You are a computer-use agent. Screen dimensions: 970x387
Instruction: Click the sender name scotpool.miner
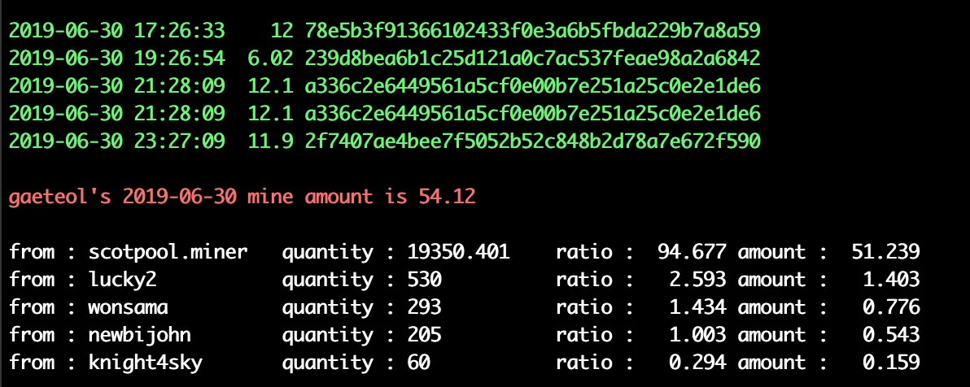[x=168, y=252]
